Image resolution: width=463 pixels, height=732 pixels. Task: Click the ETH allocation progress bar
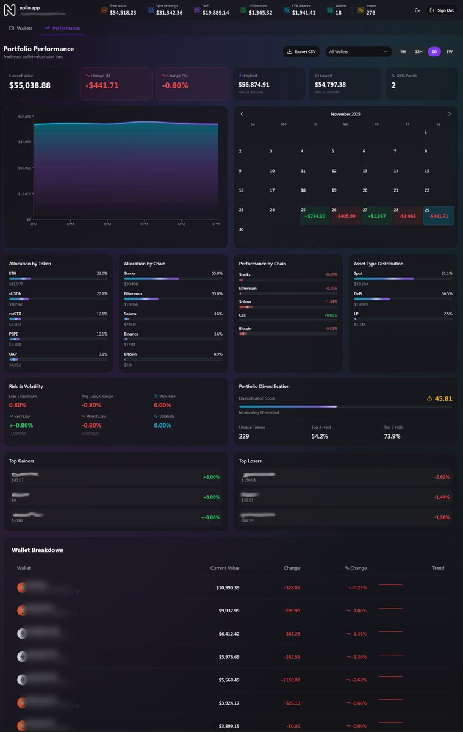[58, 278]
